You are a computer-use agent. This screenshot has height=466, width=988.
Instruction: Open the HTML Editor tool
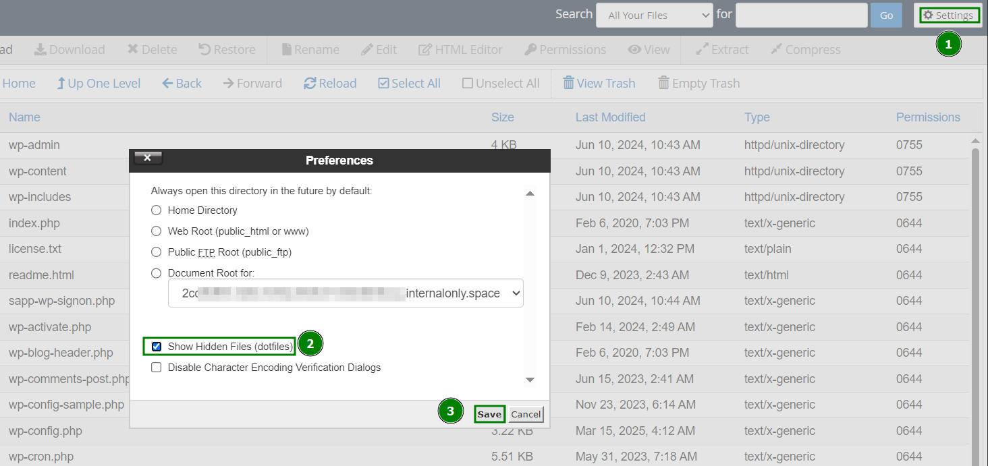coord(460,49)
